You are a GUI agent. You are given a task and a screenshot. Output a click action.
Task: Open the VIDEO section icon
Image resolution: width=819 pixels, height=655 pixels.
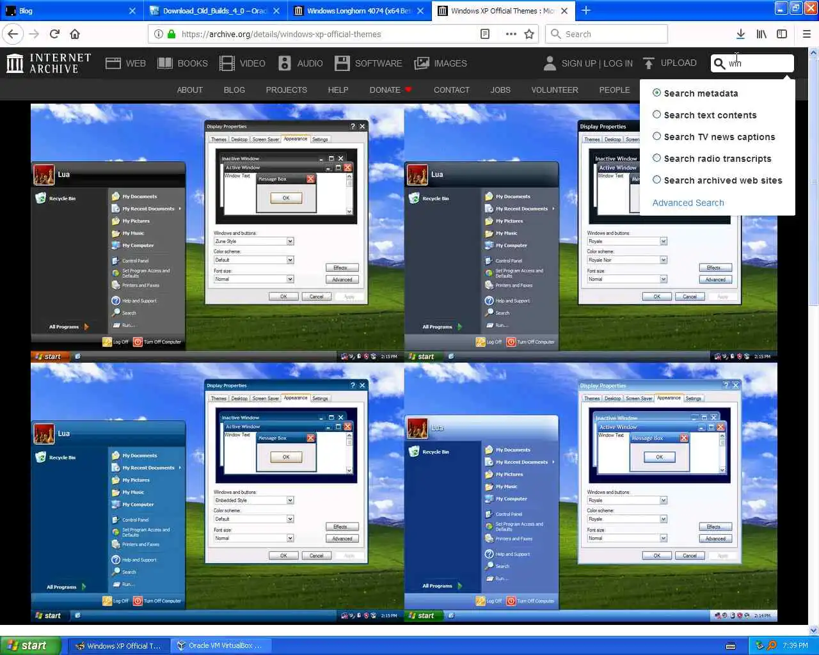pyautogui.click(x=227, y=63)
